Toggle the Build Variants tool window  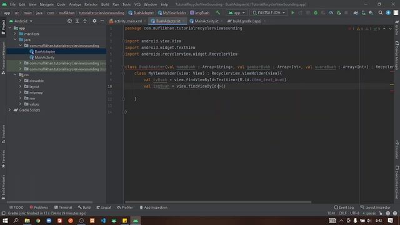3,187
